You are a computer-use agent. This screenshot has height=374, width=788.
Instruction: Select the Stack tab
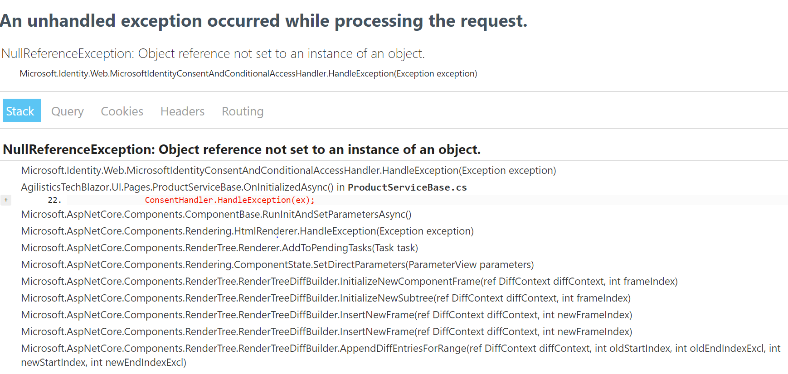coord(21,110)
